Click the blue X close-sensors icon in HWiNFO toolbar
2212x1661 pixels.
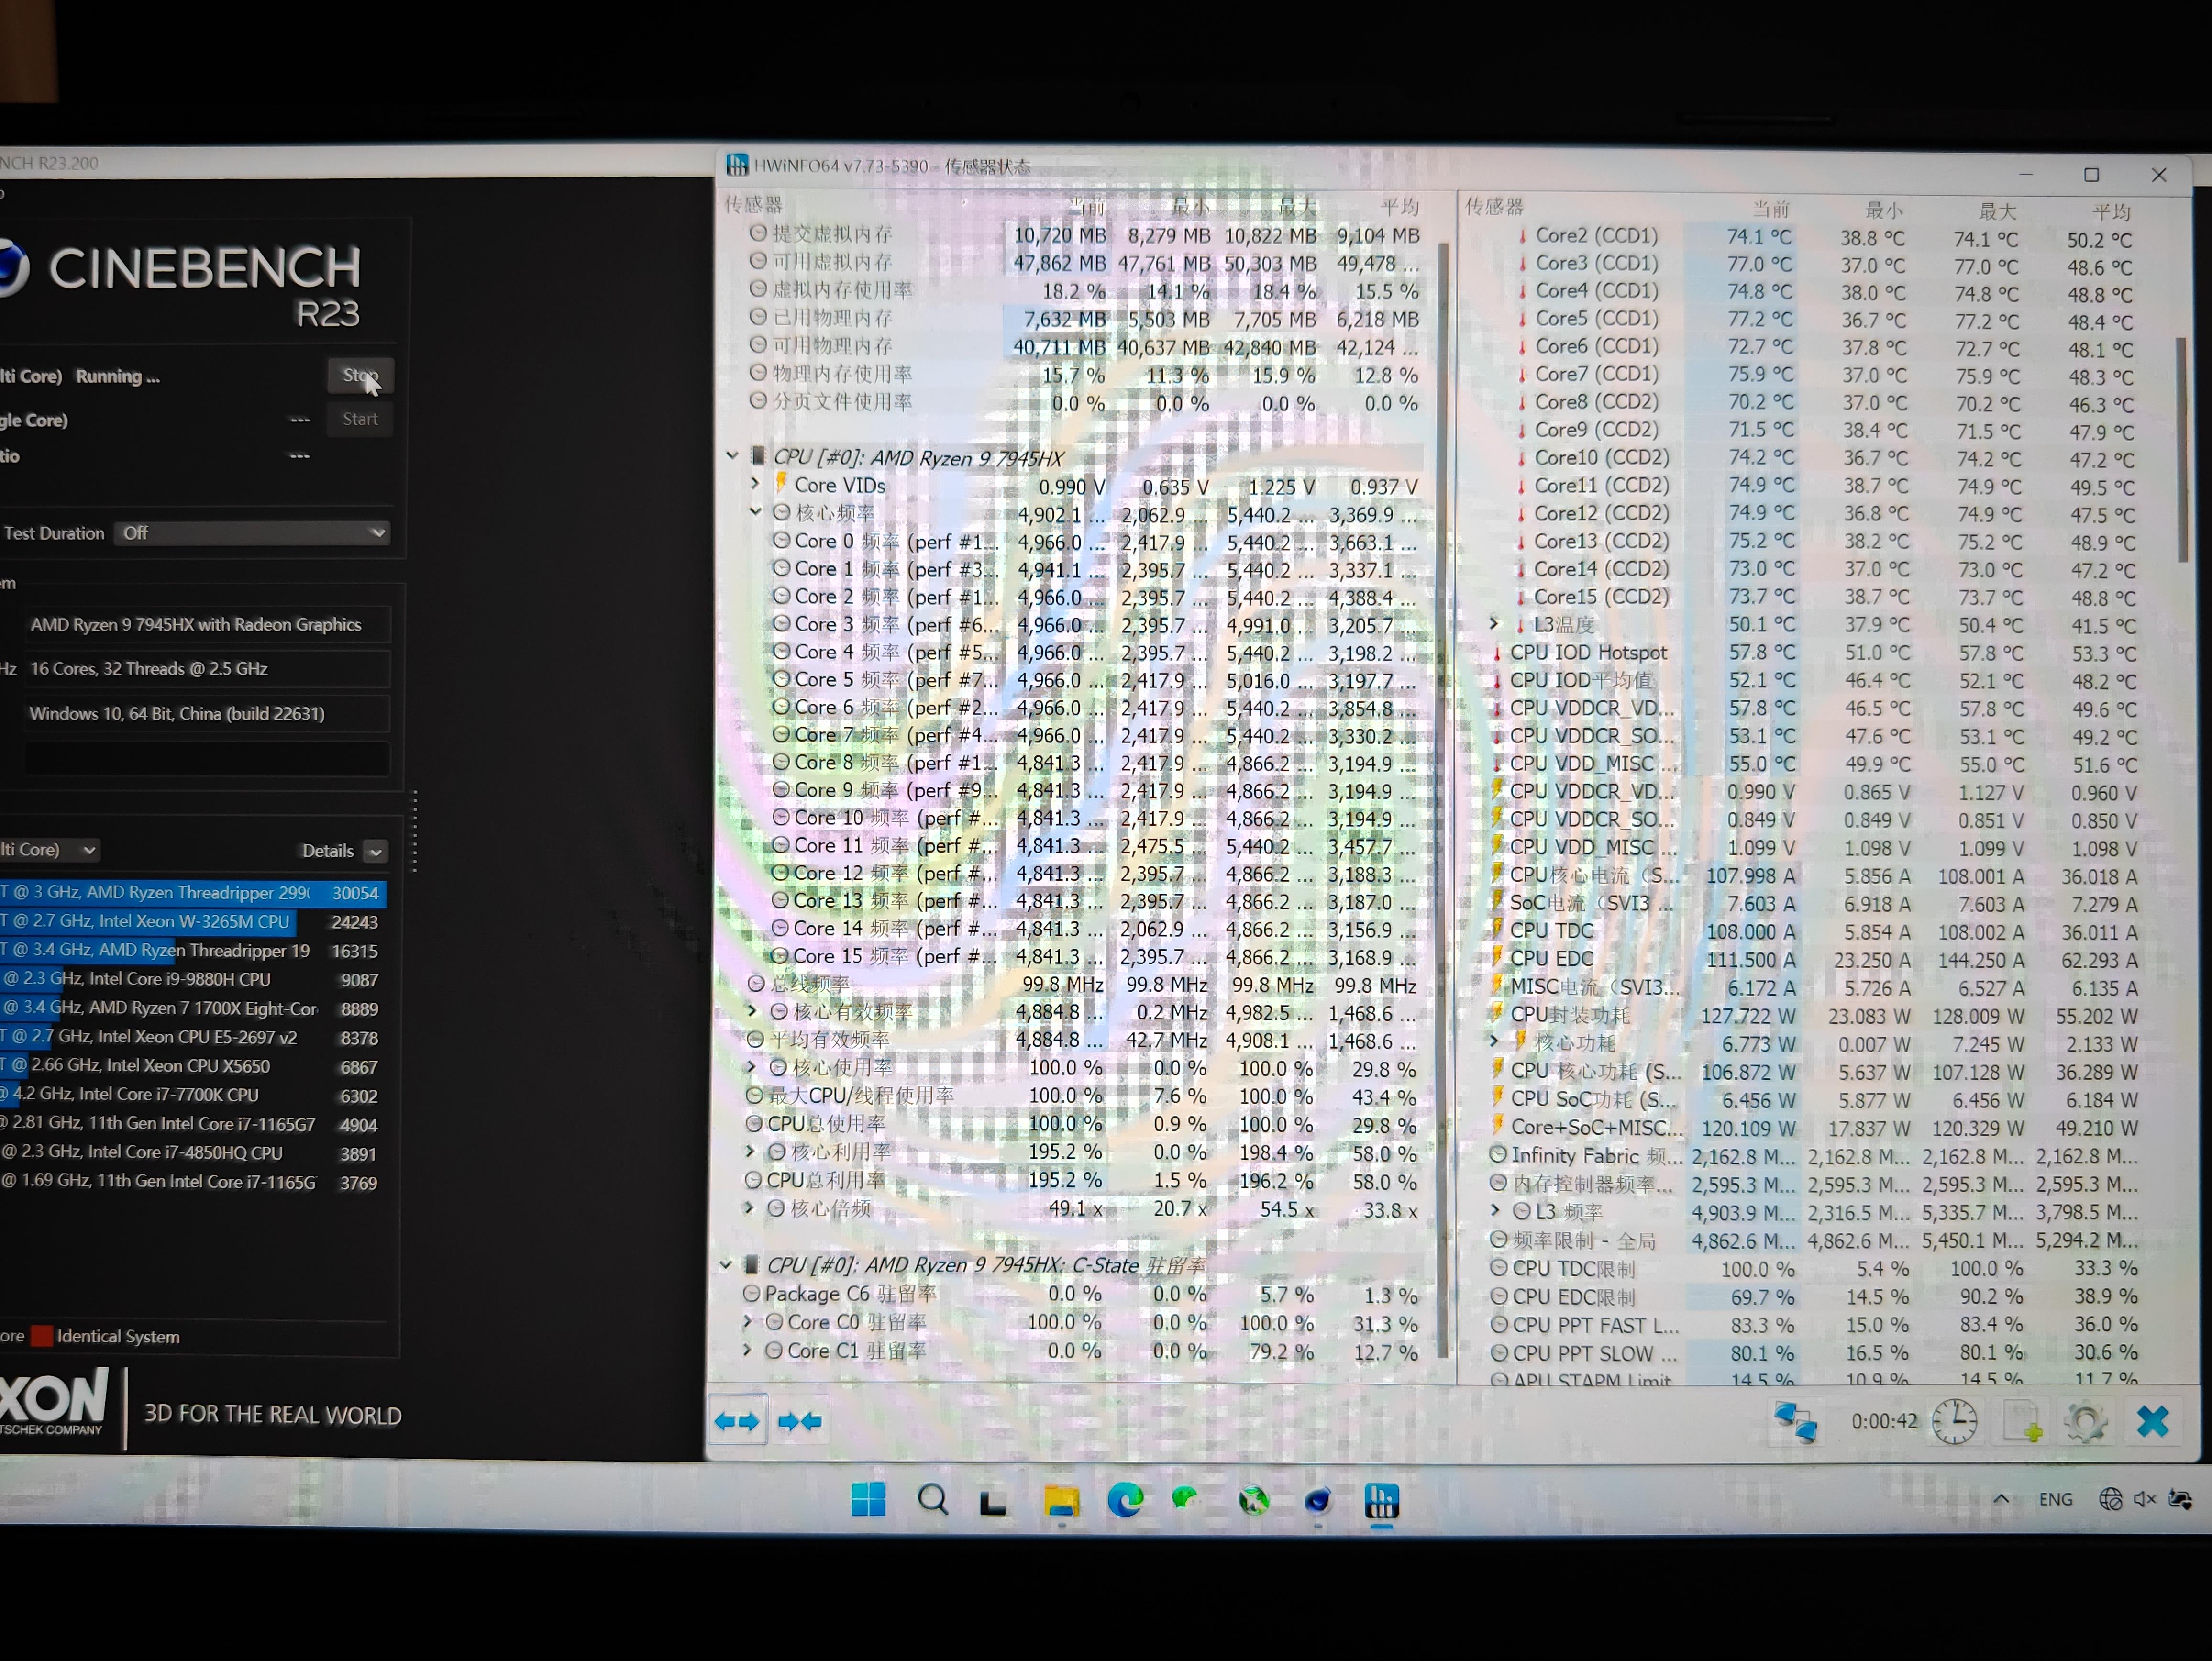tap(2152, 1421)
